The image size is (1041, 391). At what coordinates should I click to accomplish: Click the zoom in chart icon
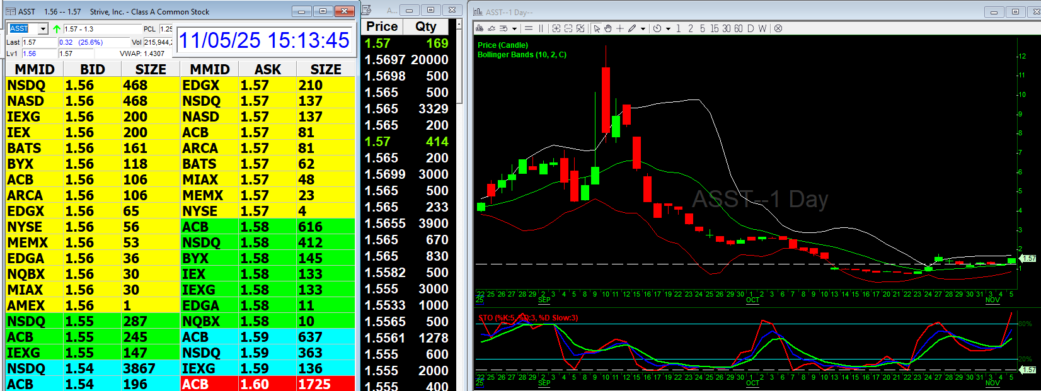[x=556, y=28]
